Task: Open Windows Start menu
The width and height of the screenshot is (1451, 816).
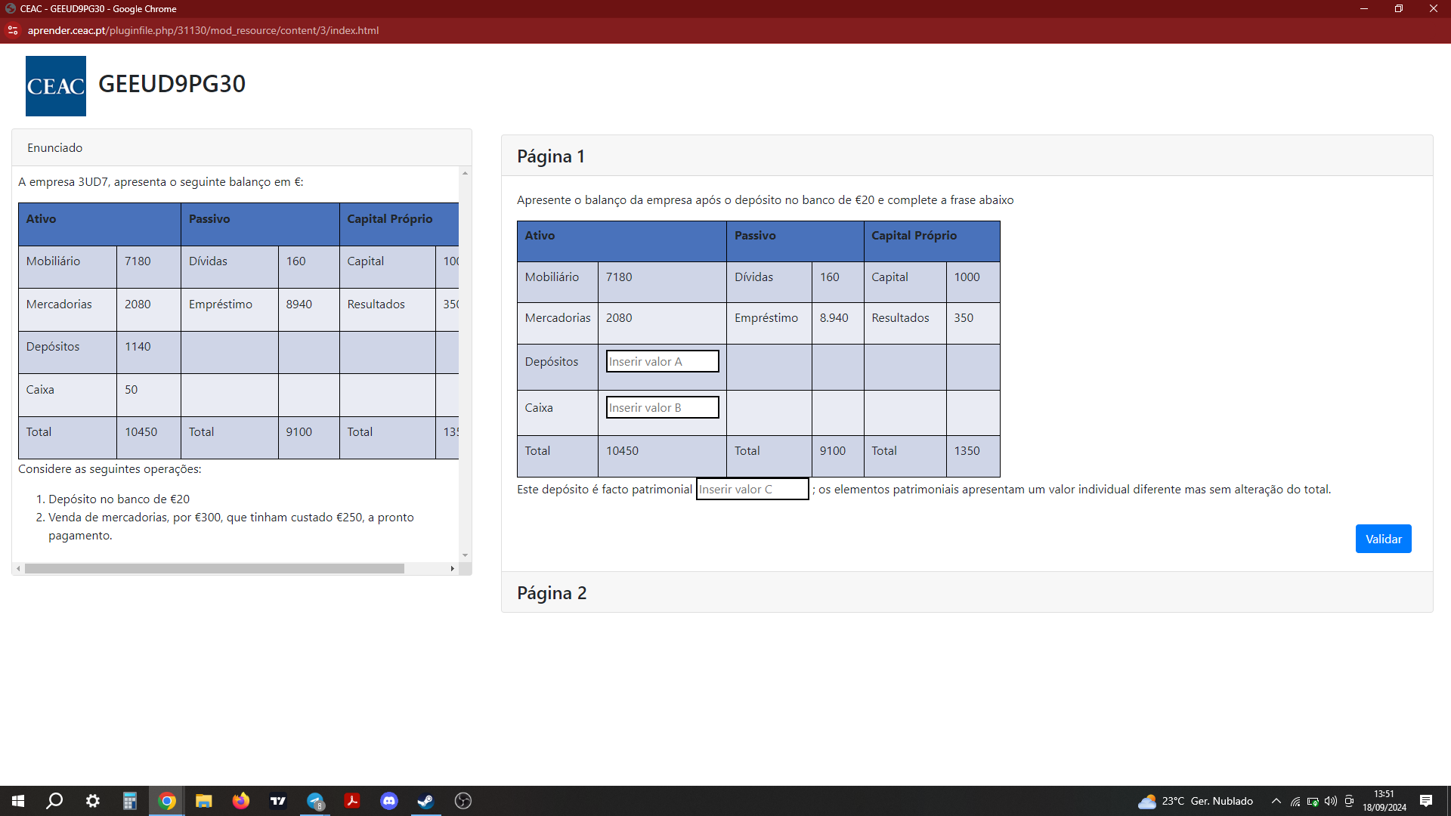Action: 18,801
